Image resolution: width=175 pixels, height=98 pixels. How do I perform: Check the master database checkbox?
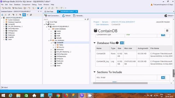click(53, 31)
